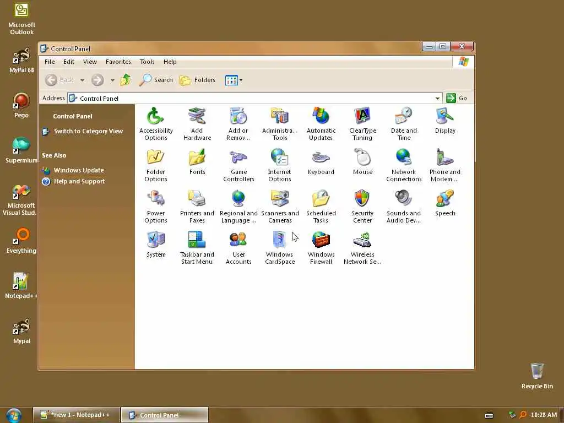Select Internet Options icon

tap(279, 165)
